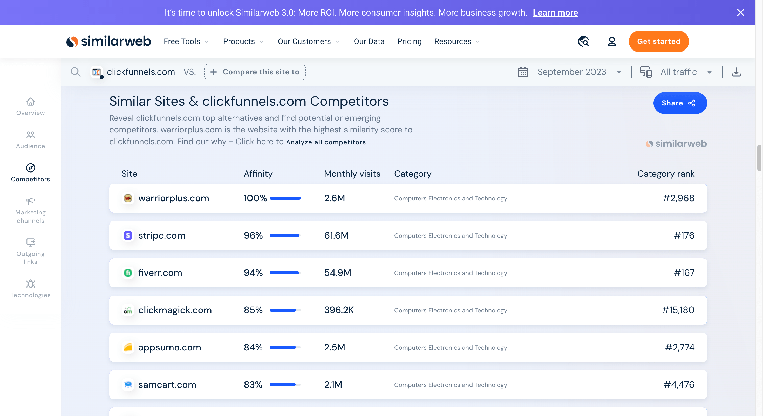Open the Overview sidebar section

(x=31, y=107)
